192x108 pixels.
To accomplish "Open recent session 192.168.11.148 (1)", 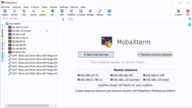I will [90, 80].
